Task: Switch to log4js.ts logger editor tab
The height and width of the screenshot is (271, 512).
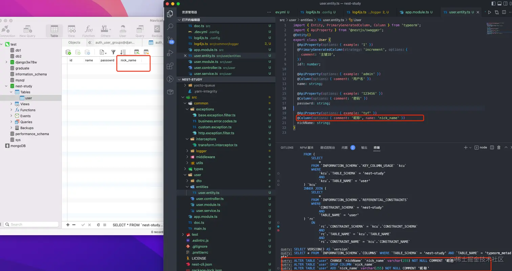Action: click(369, 12)
